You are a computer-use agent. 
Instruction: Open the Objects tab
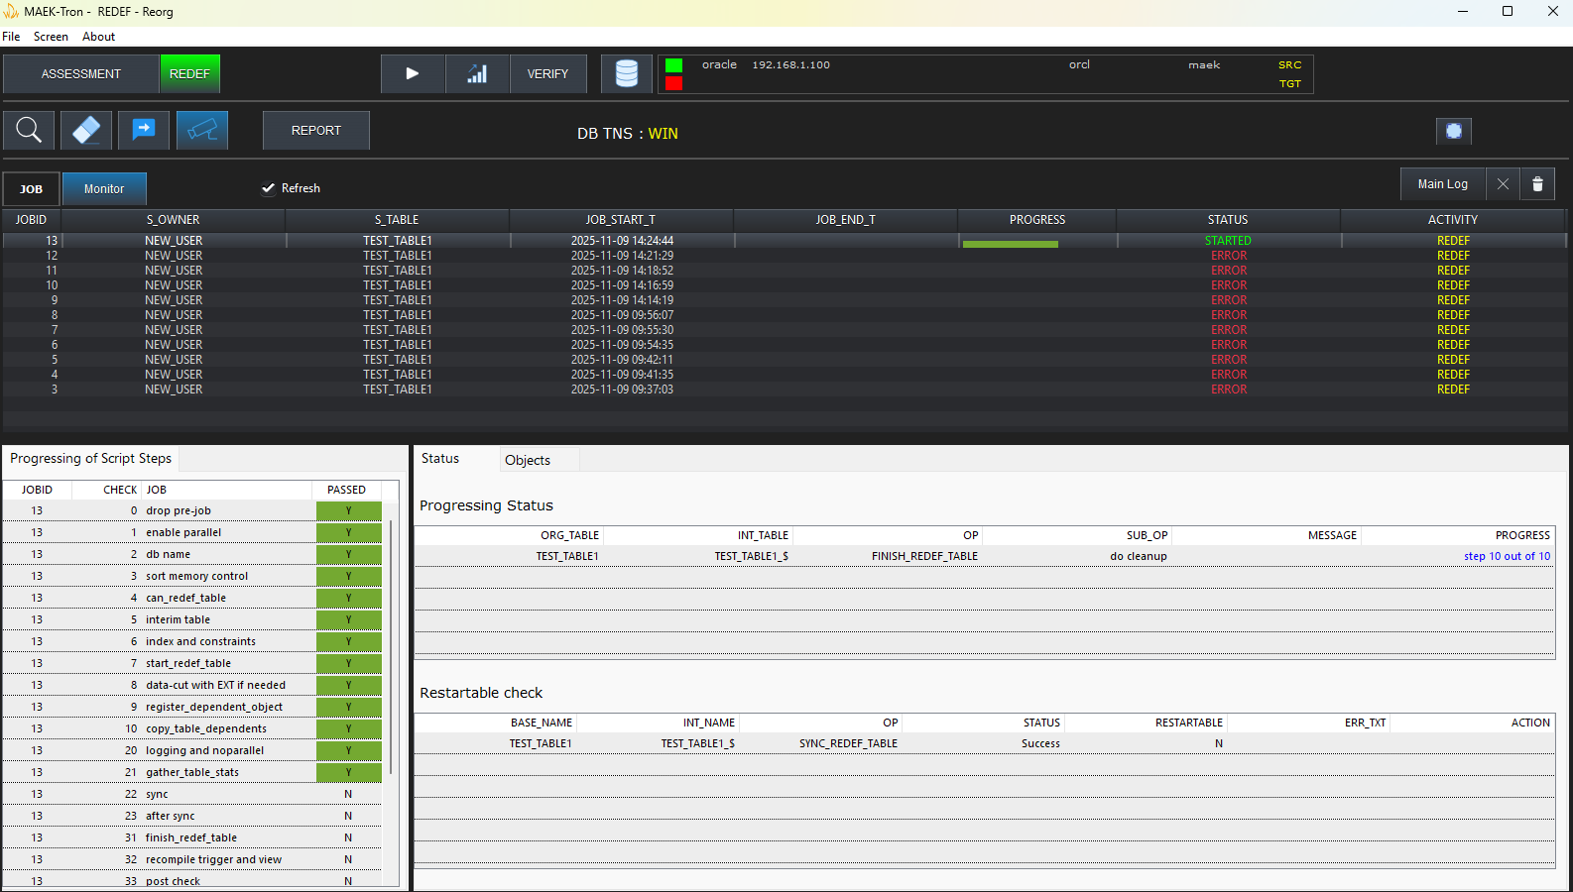click(x=528, y=460)
